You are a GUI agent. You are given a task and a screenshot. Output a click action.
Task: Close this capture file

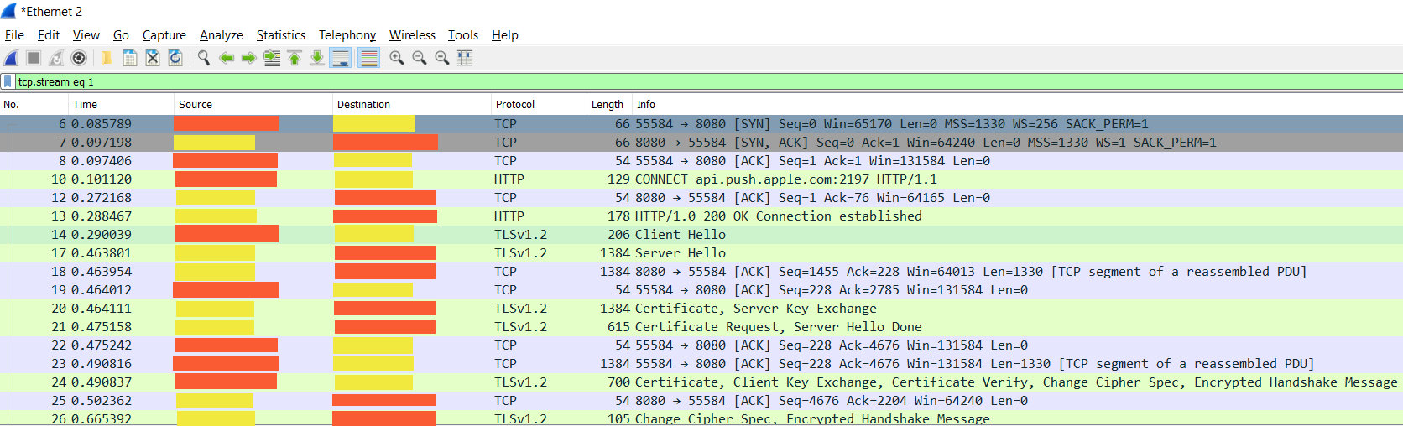point(152,58)
